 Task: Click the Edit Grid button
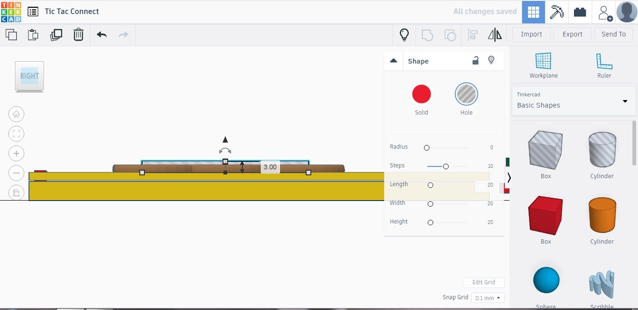point(483,282)
